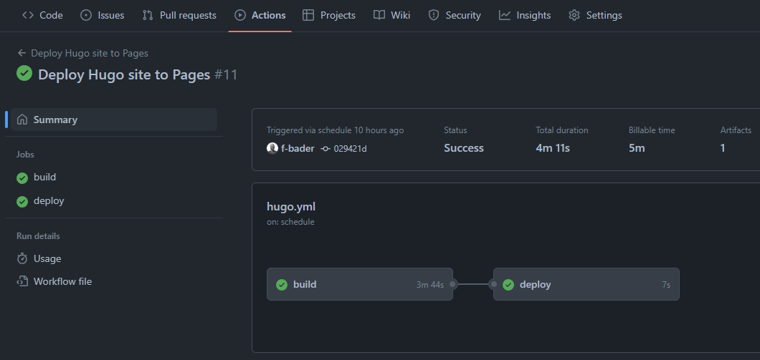Screen dimensions: 760x360
Task: Click the green success check beside run title
Action: tap(24, 74)
